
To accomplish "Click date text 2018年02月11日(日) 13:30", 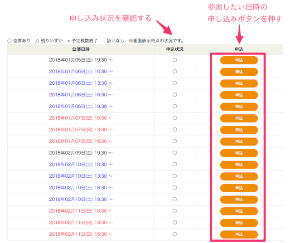I will click(81, 223).
